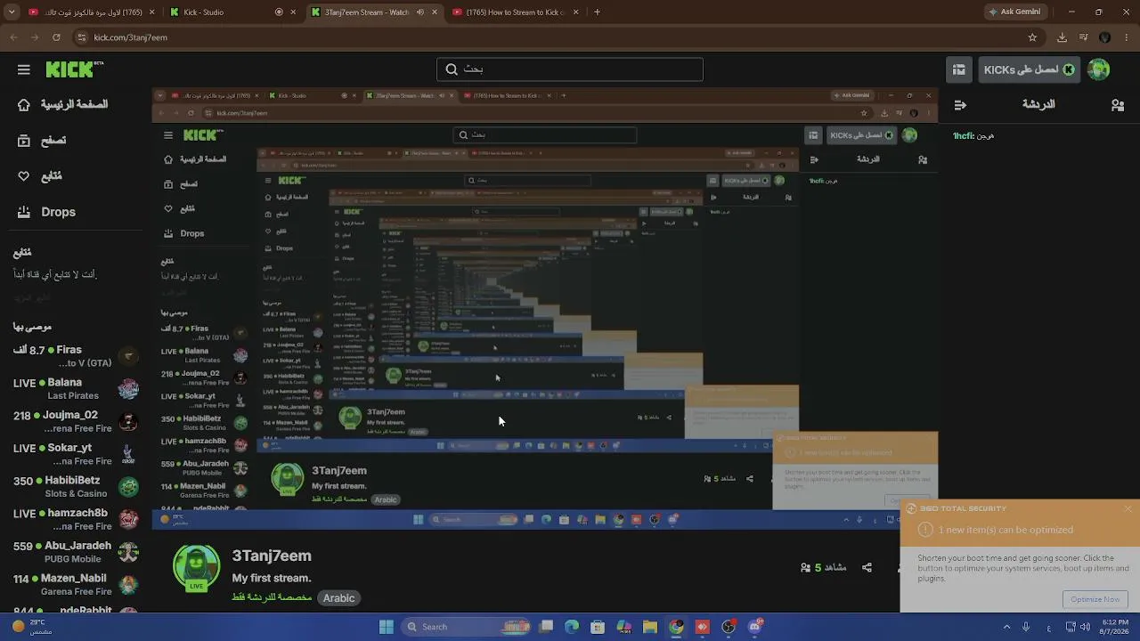Switch to the Arabic-titled YouTube (1765) tab
This screenshot has height=641, width=1140.
click(x=91, y=12)
